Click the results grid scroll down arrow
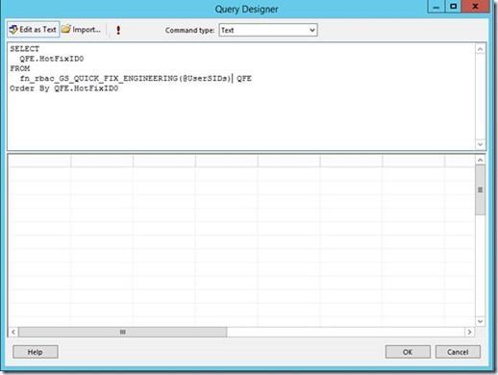The image size is (498, 375). (480, 321)
